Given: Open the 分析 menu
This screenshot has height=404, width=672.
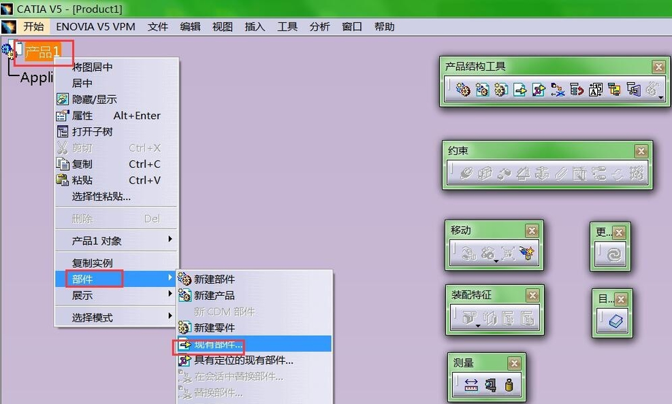Looking at the screenshot, I should coord(319,27).
